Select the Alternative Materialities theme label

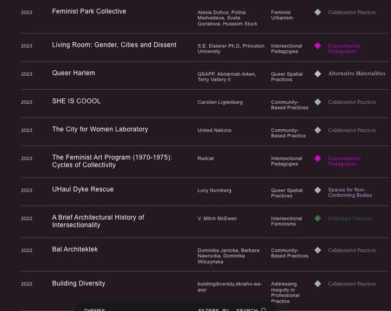(356, 74)
